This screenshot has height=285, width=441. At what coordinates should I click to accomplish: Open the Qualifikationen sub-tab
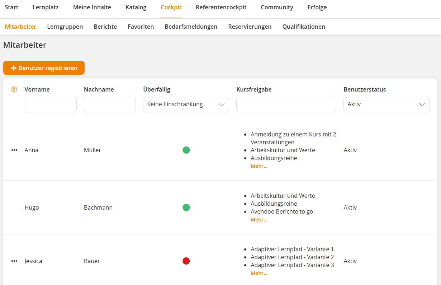click(x=303, y=27)
